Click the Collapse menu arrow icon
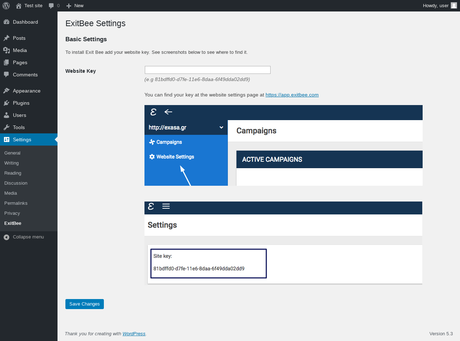The image size is (460, 341). click(x=6, y=237)
